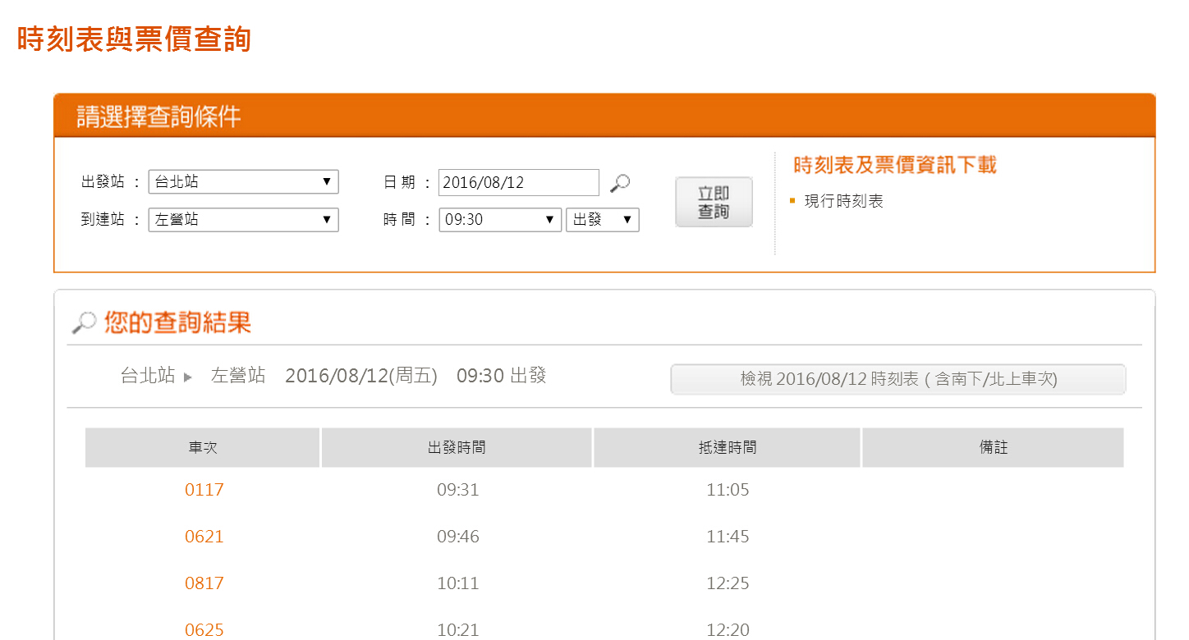Click the 台北站 origin in result summary
1189x640 pixels.
(x=148, y=376)
